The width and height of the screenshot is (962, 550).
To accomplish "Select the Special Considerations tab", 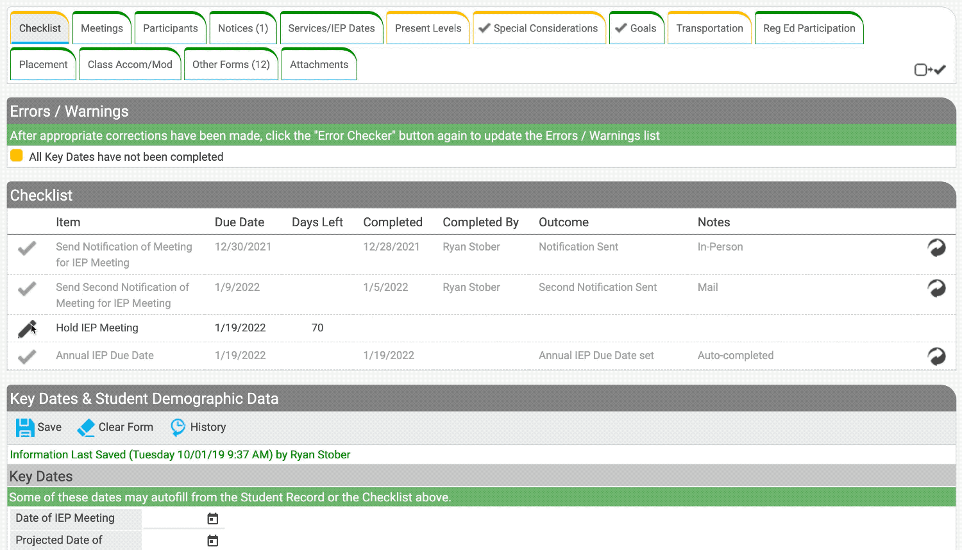I will (x=539, y=28).
